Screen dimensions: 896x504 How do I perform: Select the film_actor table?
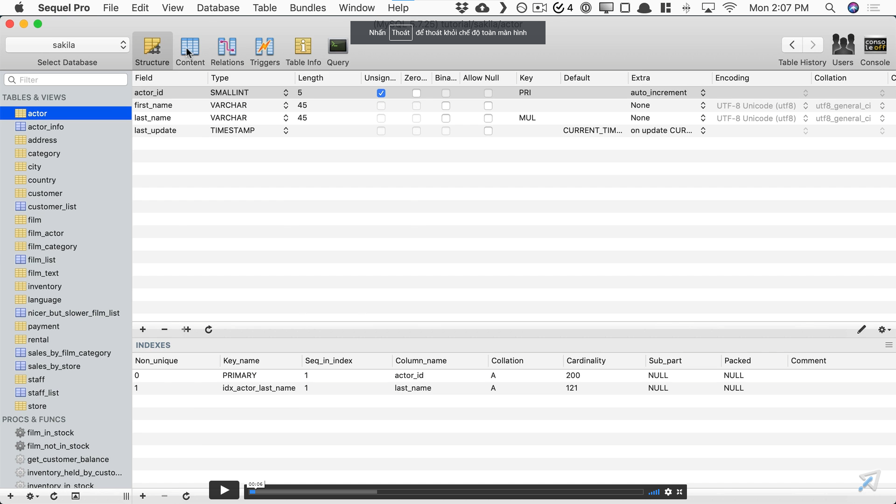(46, 233)
